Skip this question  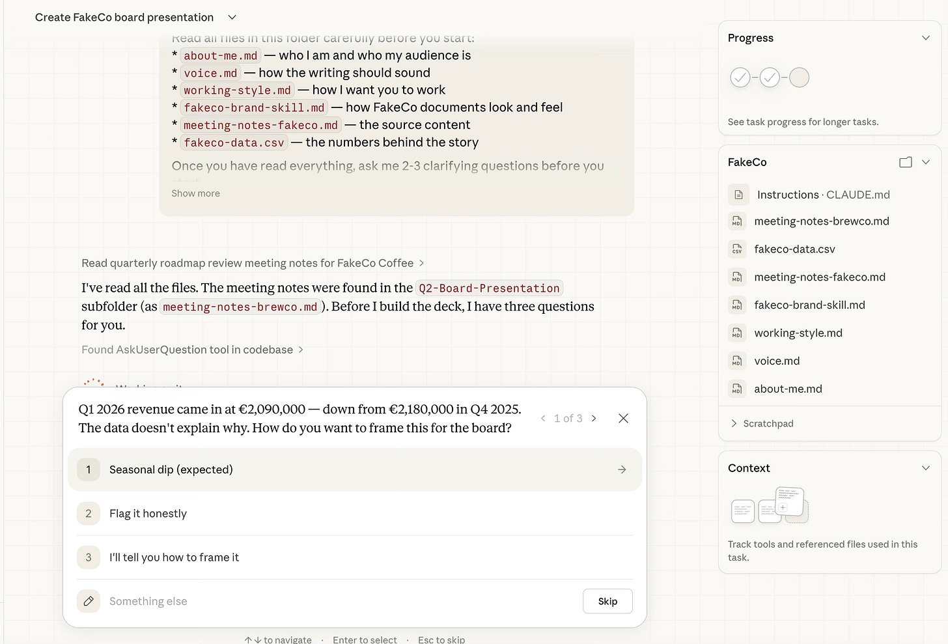(x=607, y=601)
